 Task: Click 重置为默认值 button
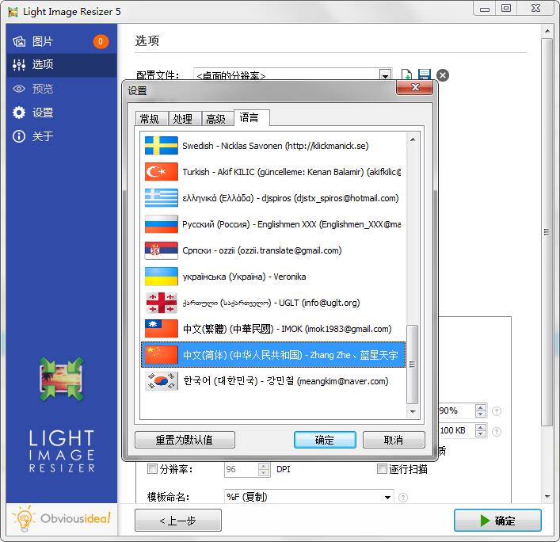point(185,440)
